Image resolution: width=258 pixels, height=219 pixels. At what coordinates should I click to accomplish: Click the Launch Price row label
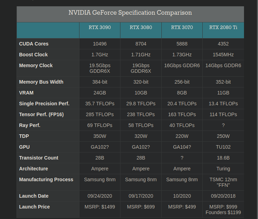pyautogui.click(x=34, y=207)
